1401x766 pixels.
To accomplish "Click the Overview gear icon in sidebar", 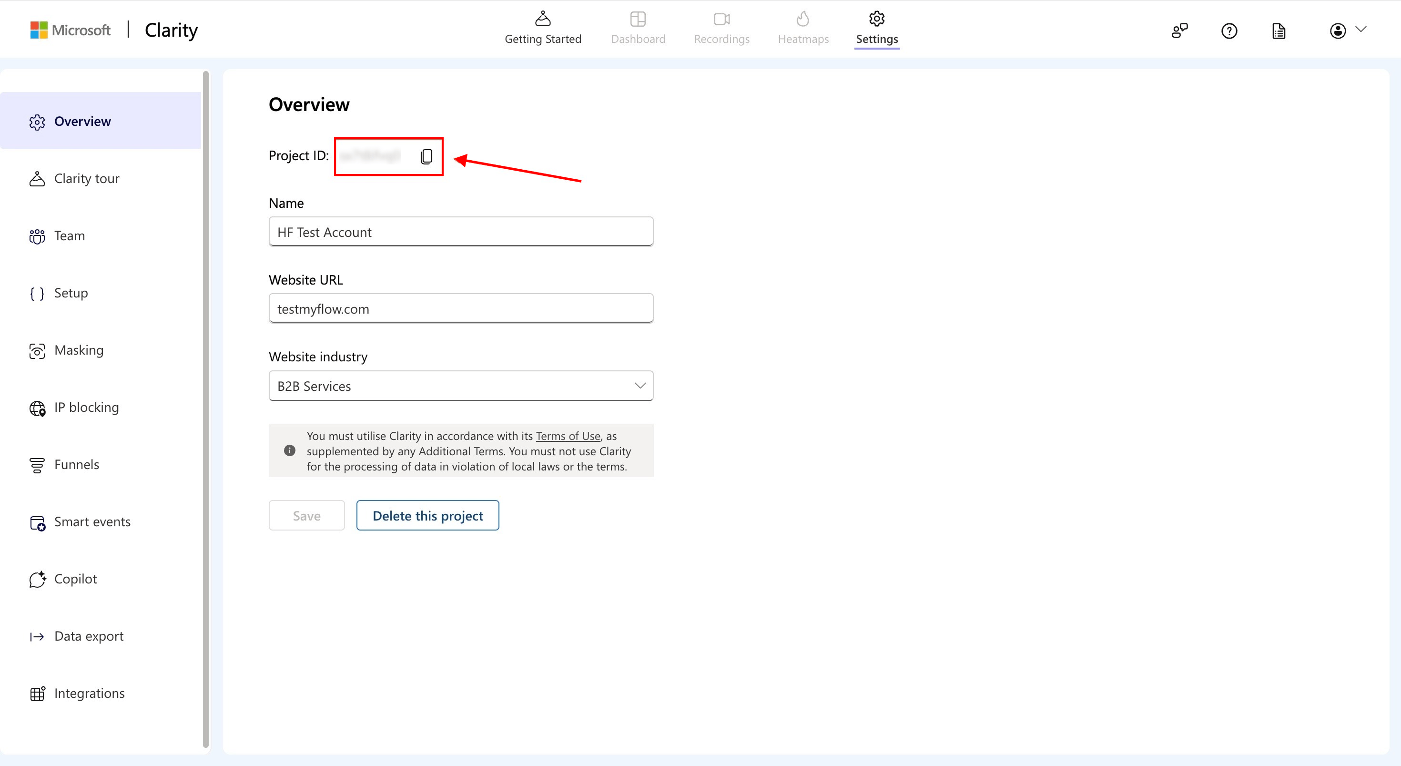I will point(37,122).
